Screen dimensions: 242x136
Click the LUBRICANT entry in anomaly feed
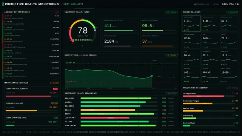(31, 63)
